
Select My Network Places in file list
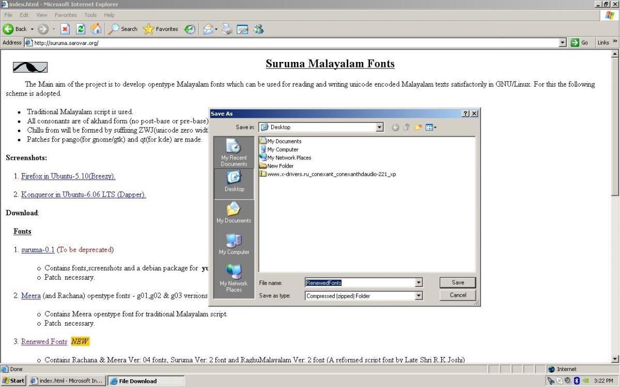point(286,157)
